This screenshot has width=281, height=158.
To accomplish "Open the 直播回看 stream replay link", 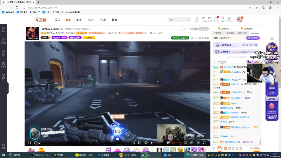I will 247,28.
